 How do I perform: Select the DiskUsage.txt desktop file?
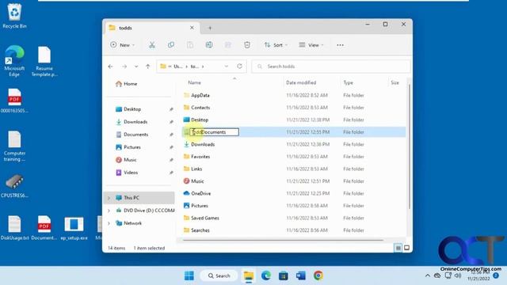pos(14,228)
